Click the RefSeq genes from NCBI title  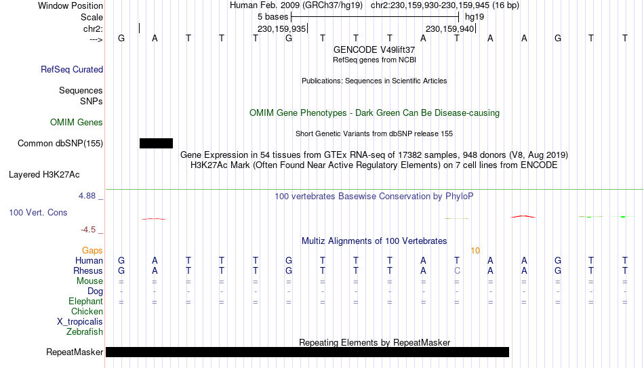(374, 60)
